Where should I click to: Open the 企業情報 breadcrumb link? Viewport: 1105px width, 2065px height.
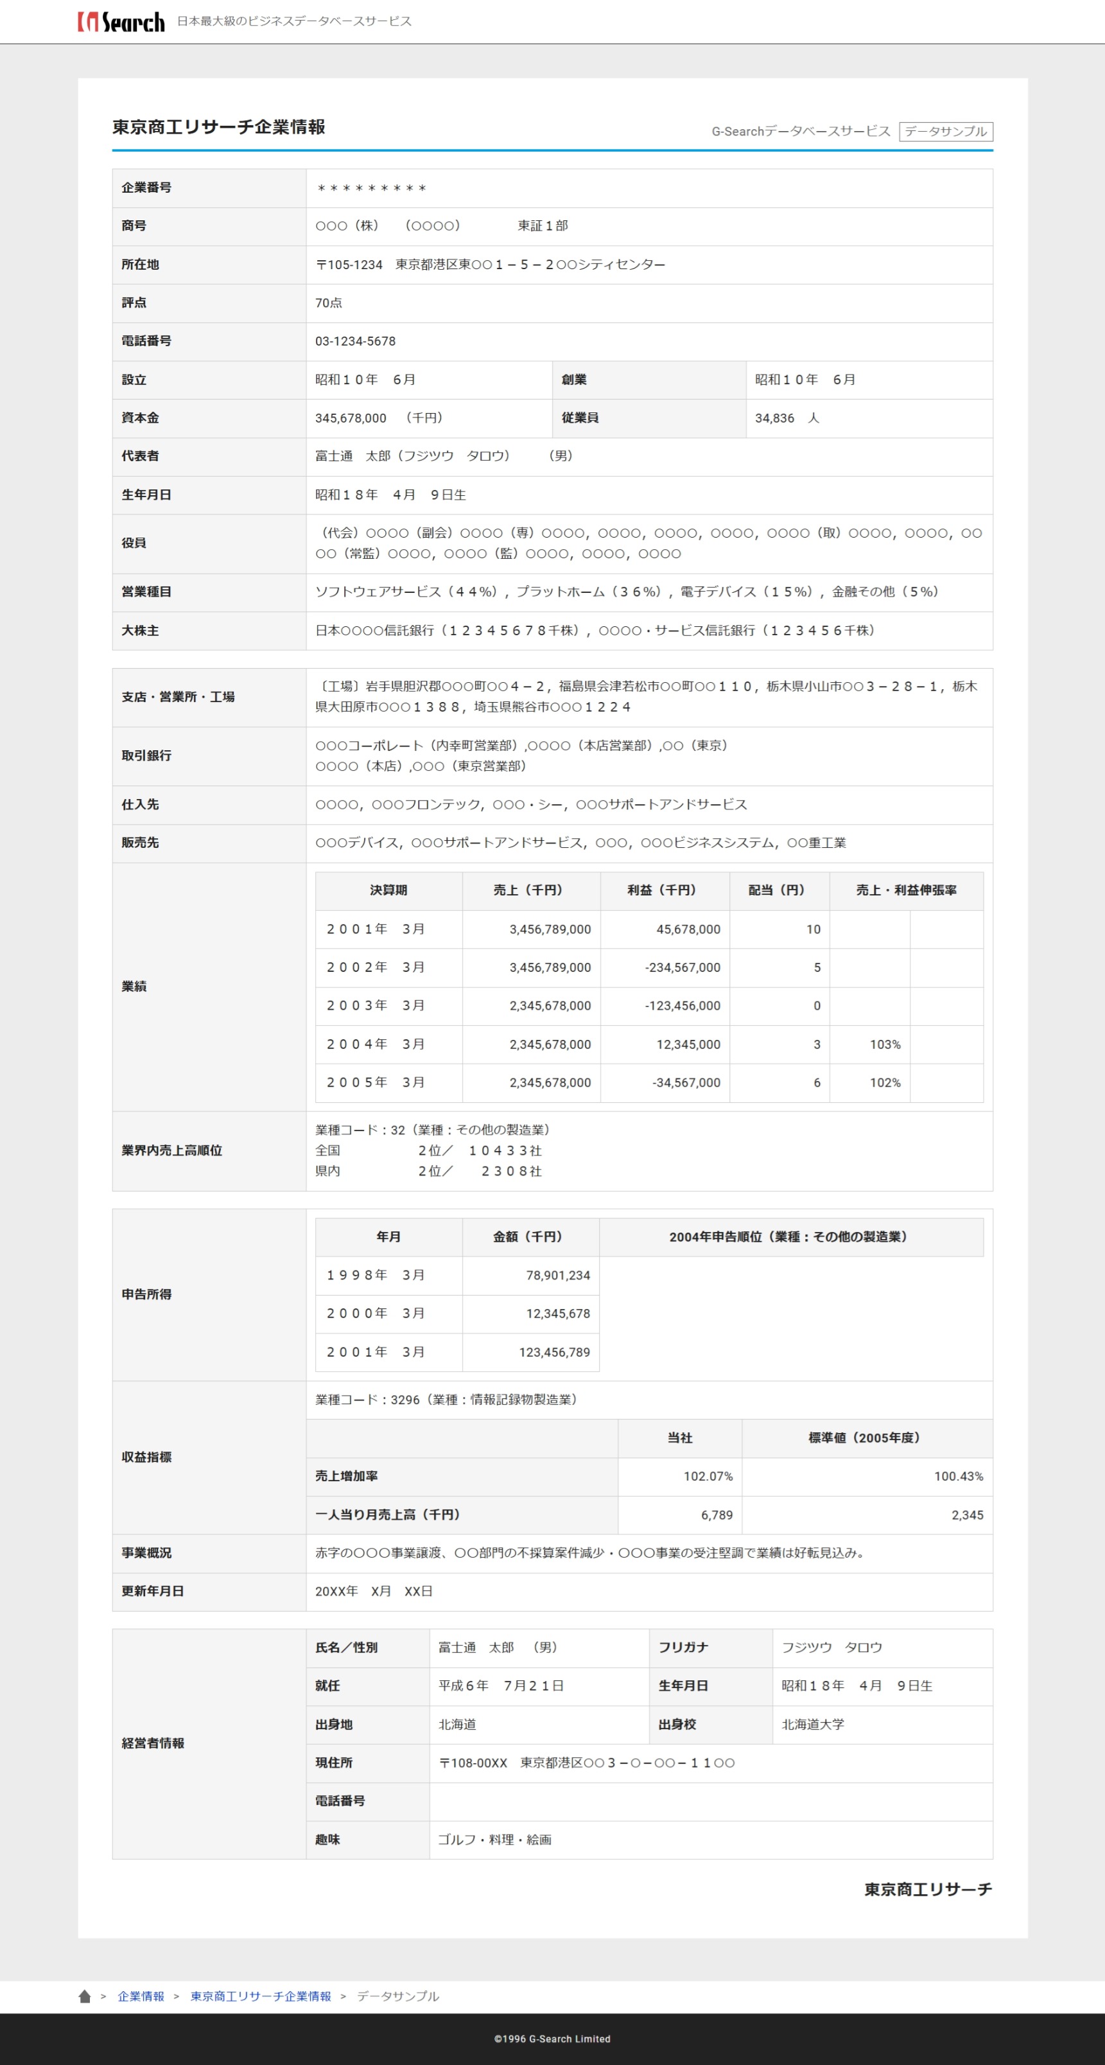pyautogui.click(x=140, y=1996)
